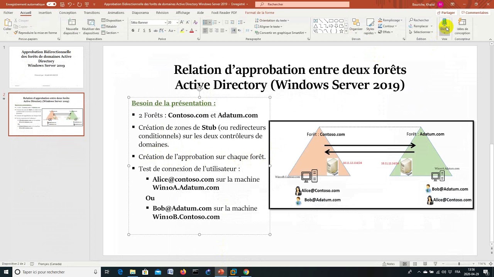This screenshot has width=494, height=277.
Task: Expand Aligner le texte dropdown
Action: click(x=269, y=27)
